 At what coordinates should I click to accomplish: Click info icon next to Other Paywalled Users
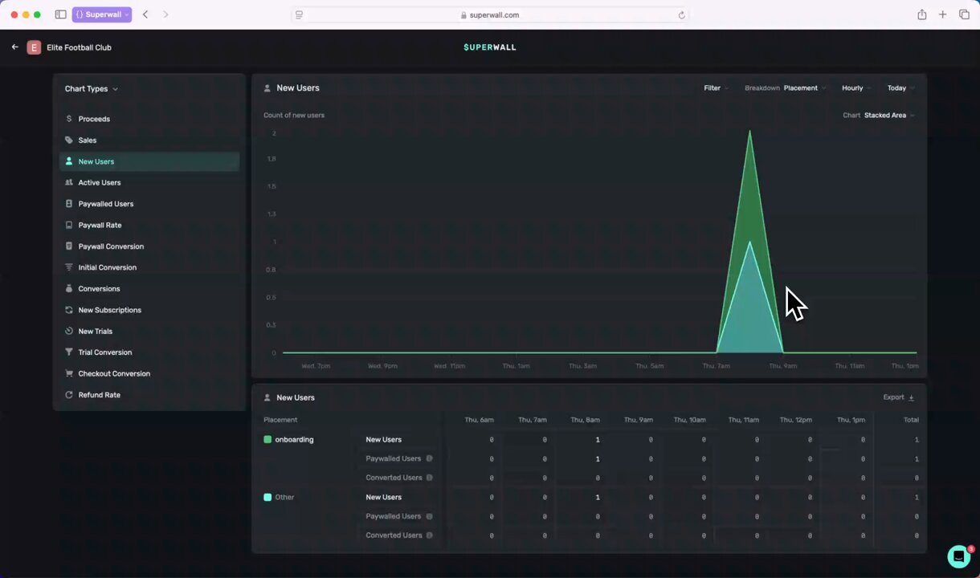pos(430,516)
